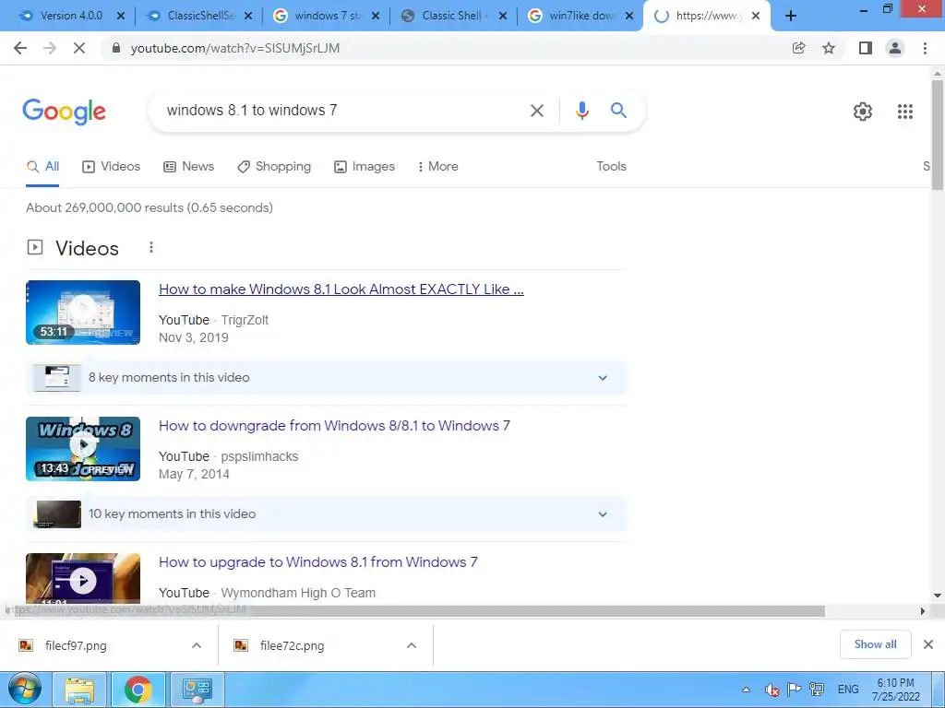Open Windows Explorer from the taskbar
The image size is (945, 708).
pos(79,690)
